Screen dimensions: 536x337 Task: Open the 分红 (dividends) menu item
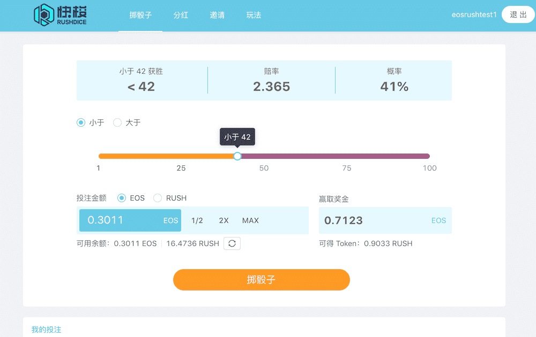tap(181, 16)
